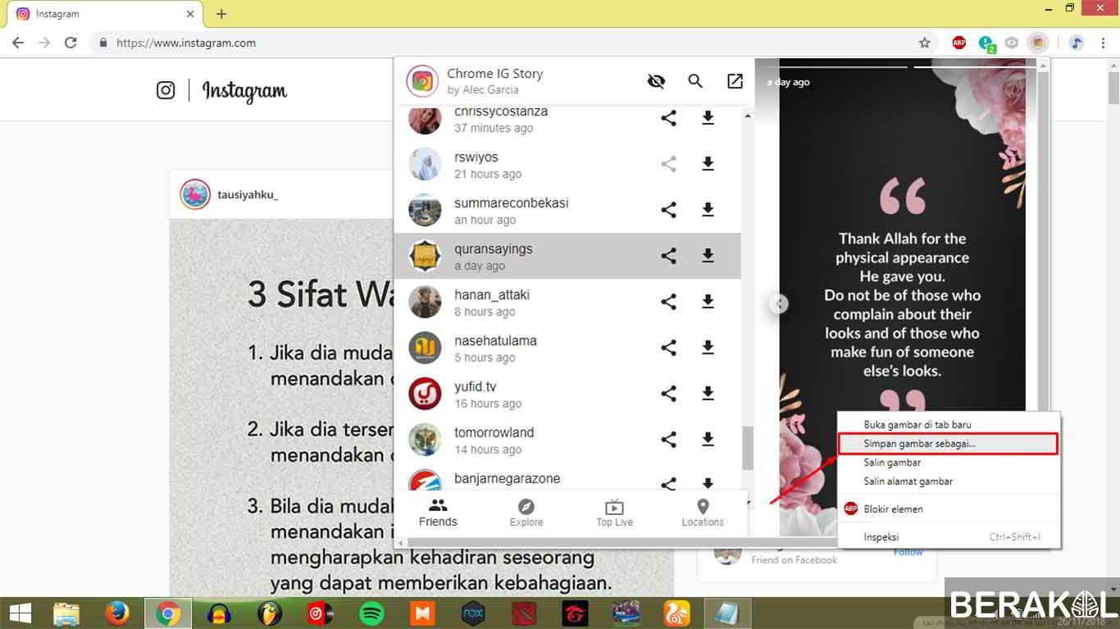Go back in browser history

[18, 43]
